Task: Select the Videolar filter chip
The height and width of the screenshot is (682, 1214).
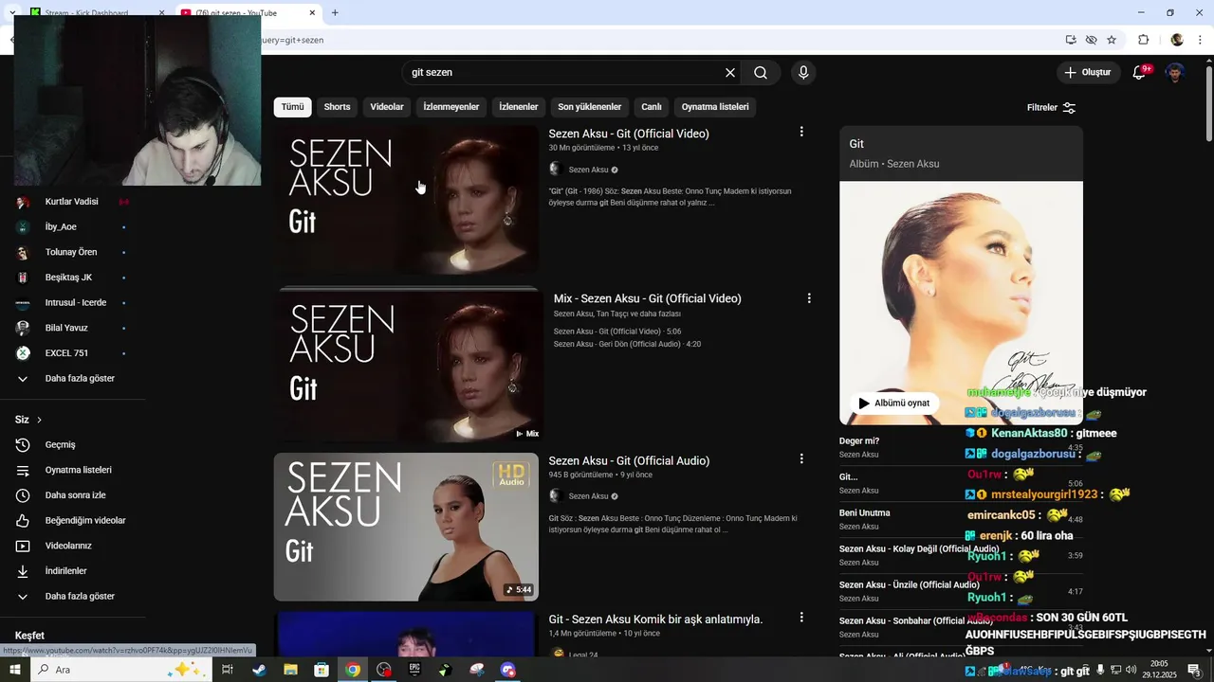Action: pyautogui.click(x=387, y=107)
